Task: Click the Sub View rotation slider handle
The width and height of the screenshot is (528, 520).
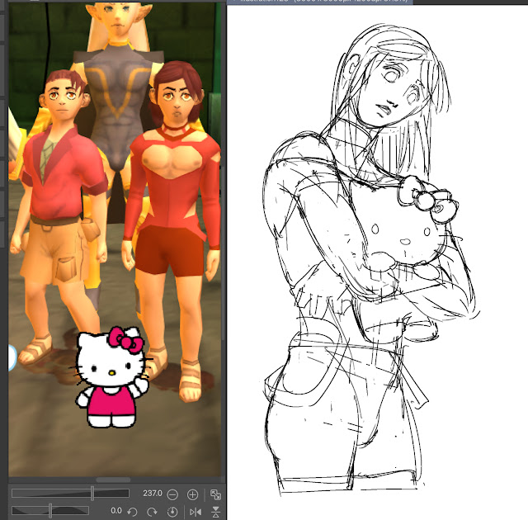Action: pyautogui.click(x=50, y=511)
